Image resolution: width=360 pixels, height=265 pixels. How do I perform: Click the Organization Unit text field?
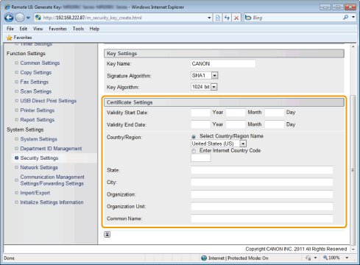262,206
